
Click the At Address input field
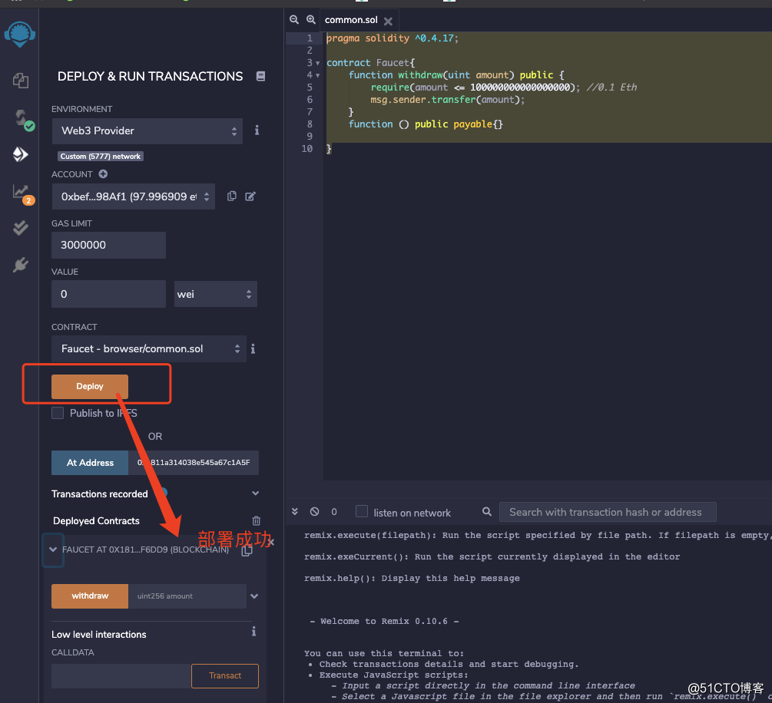(x=194, y=463)
